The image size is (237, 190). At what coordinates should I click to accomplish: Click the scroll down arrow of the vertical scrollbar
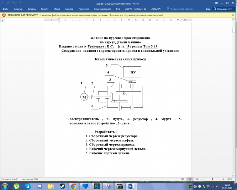(234, 175)
